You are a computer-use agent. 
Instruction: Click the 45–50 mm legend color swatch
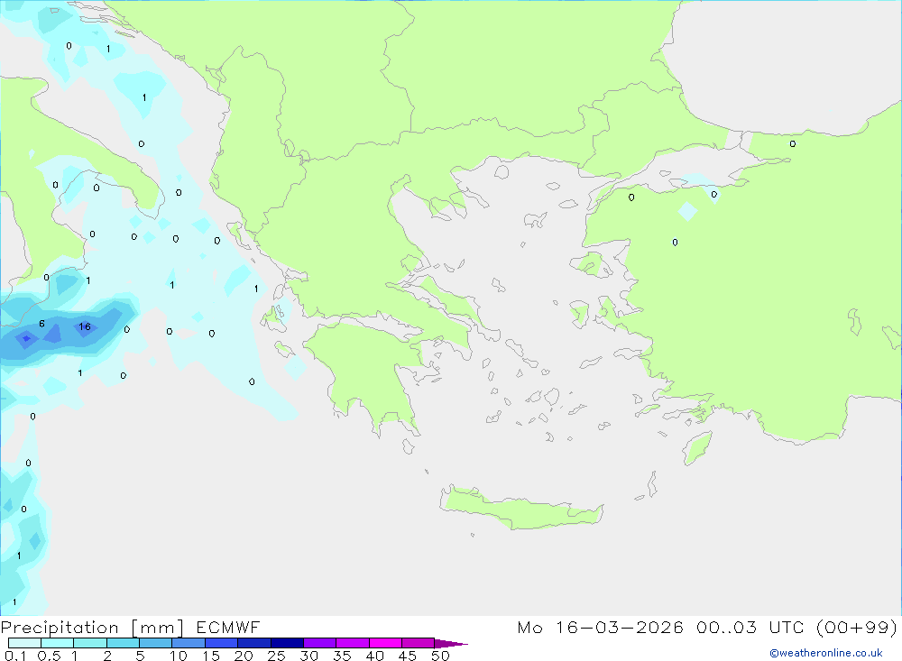[418, 643]
